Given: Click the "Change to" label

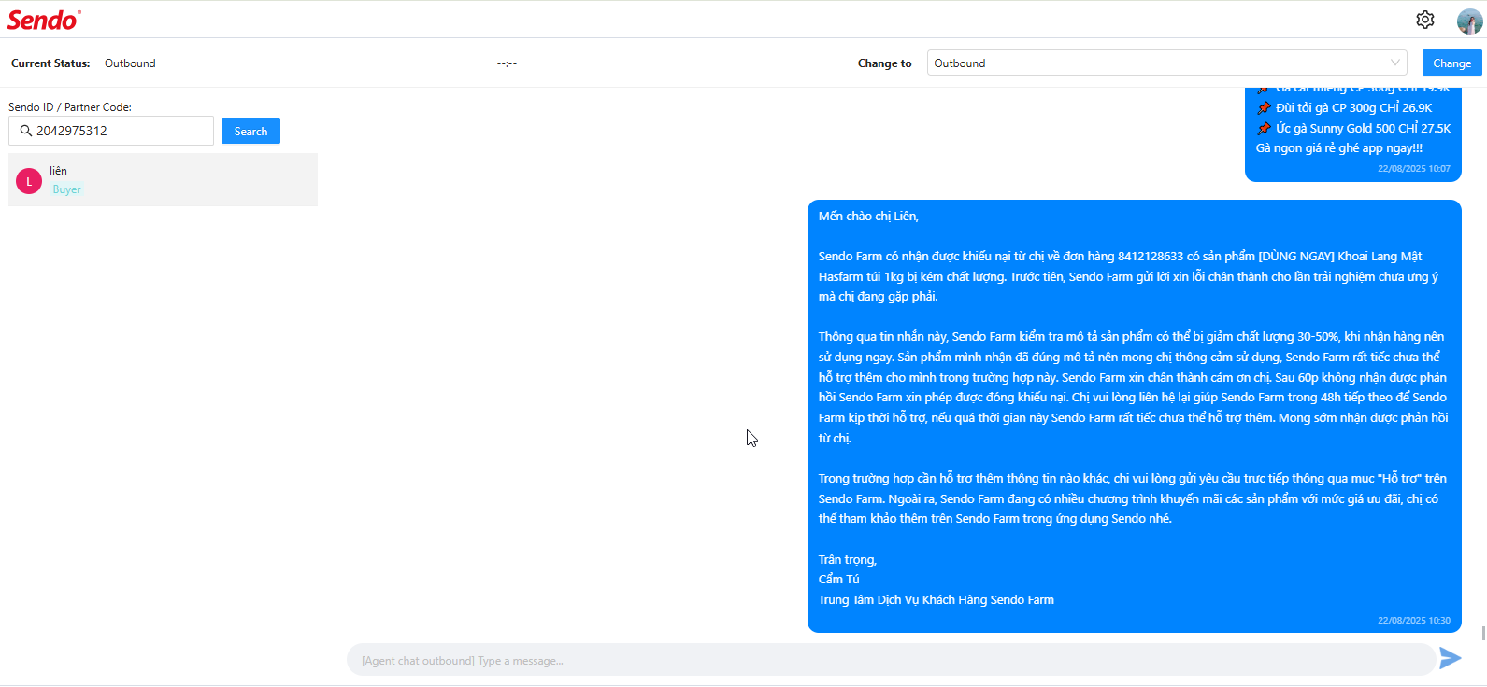Looking at the screenshot, I should pos(884,63).
